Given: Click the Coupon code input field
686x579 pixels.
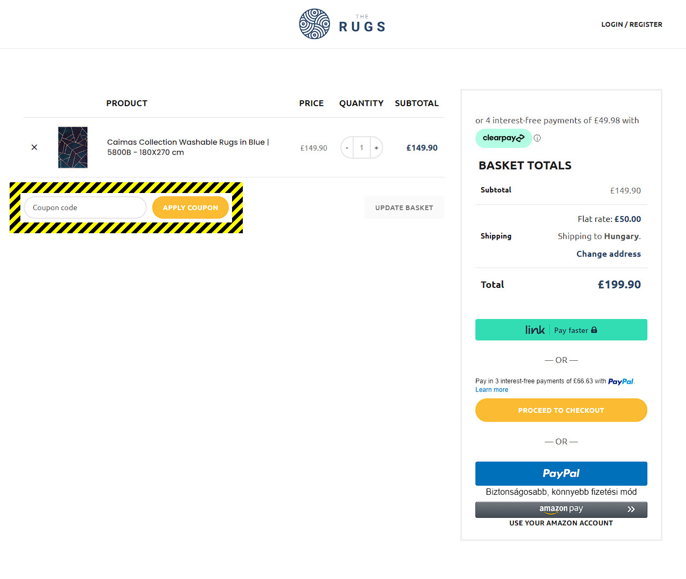Looking at the screenshot, I should 85,207.
